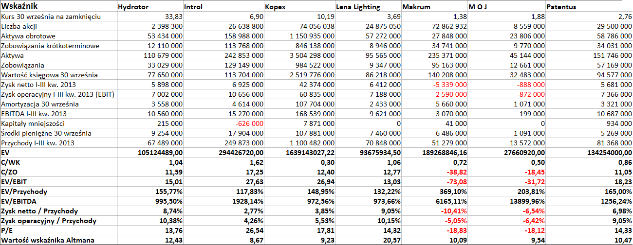Click the Patentus column header
Screen dimensions: 633x245
pyautogui.click(x=589, y=6)
